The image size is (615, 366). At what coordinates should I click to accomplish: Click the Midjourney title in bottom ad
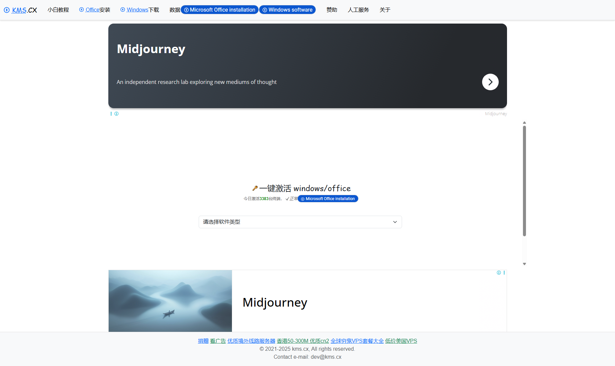[x=275, y=302]
